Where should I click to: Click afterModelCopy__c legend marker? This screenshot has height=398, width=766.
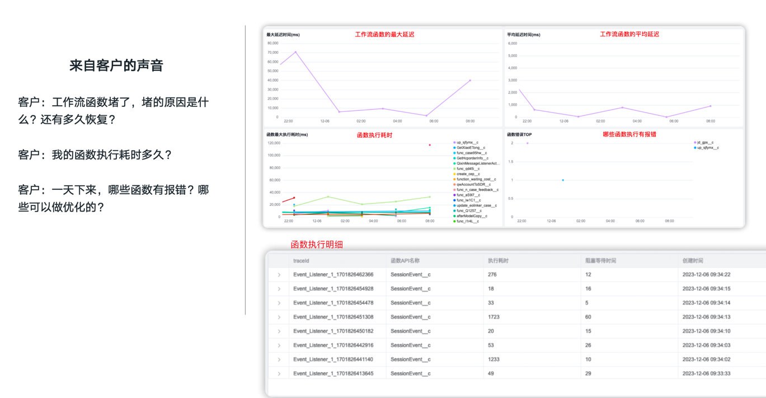[454, 216]
